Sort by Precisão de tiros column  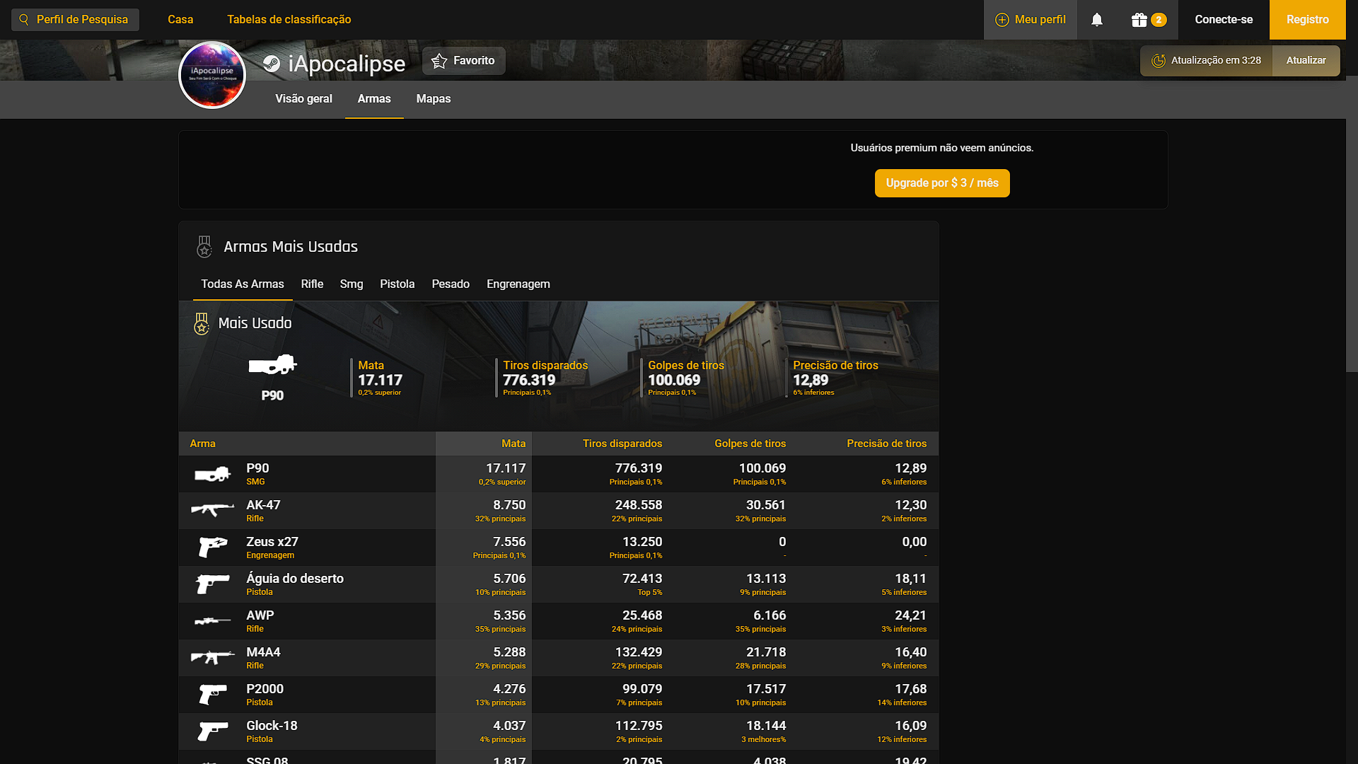pyautogui.click(x=886, y=444)
